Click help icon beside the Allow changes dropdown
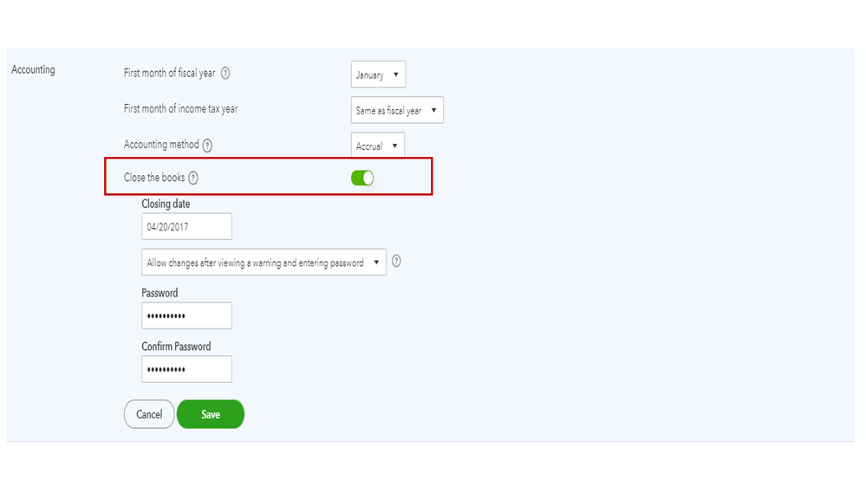 [396, 261]
